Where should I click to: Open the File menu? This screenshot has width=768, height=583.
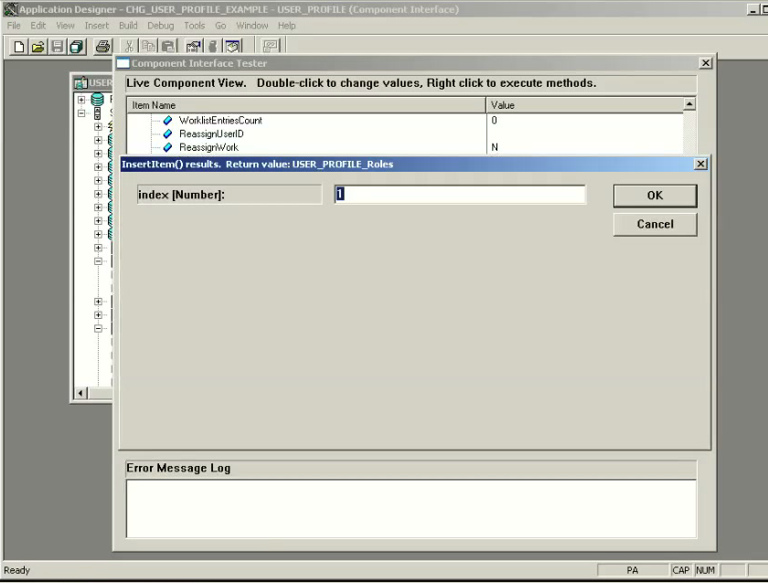click(14, 26)
